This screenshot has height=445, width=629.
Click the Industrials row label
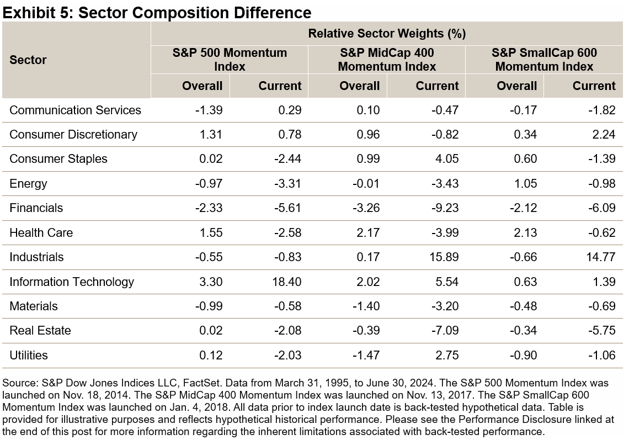click(36, 257)
